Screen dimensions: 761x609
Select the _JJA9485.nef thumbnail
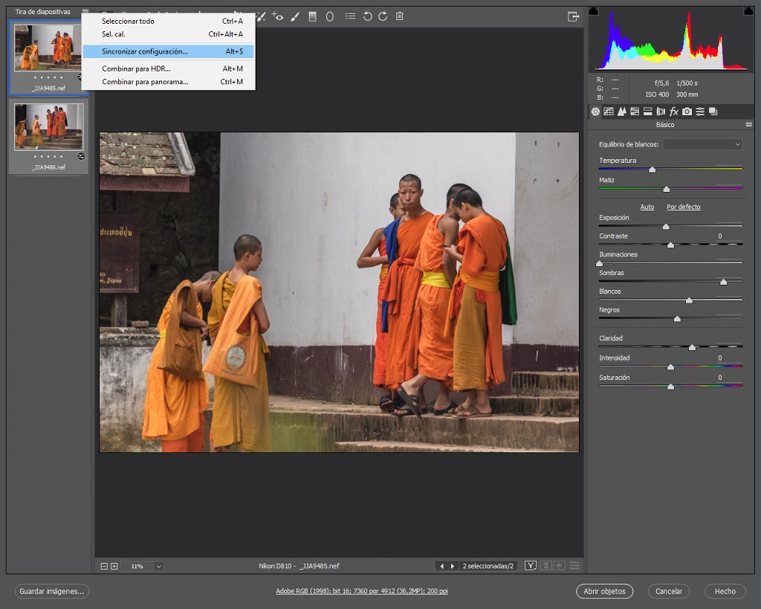tap(48, 48)
